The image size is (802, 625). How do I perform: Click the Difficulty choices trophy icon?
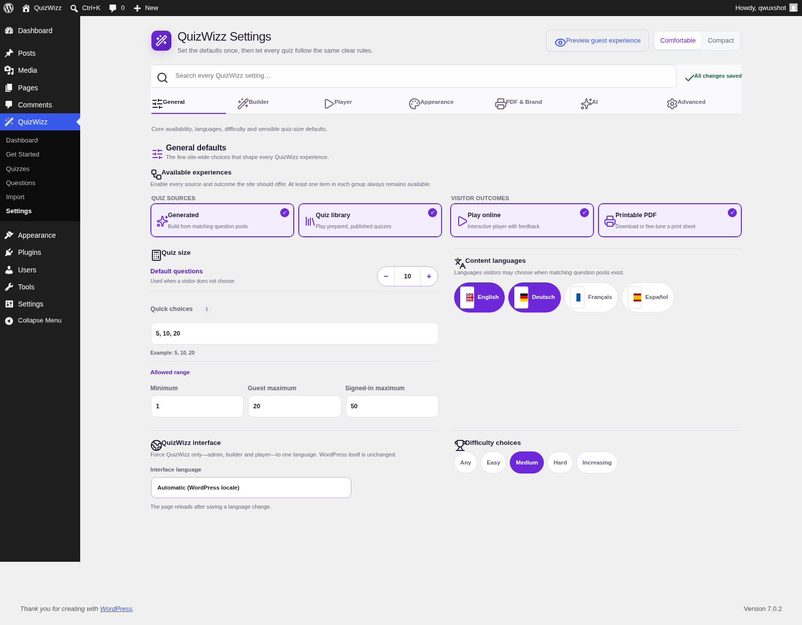point(460,445)
